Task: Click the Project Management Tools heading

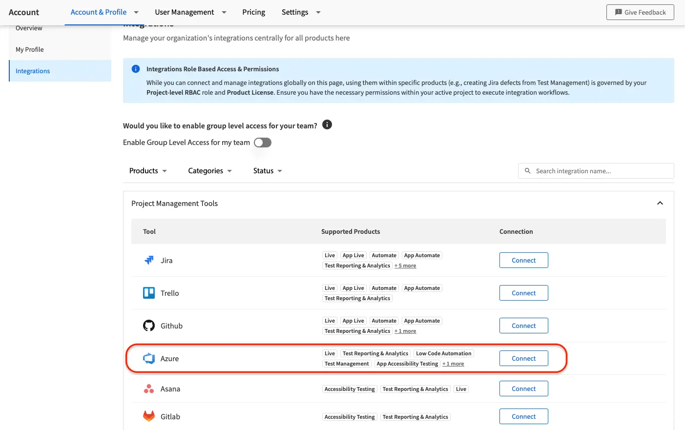Action: [x=174, y=203]
